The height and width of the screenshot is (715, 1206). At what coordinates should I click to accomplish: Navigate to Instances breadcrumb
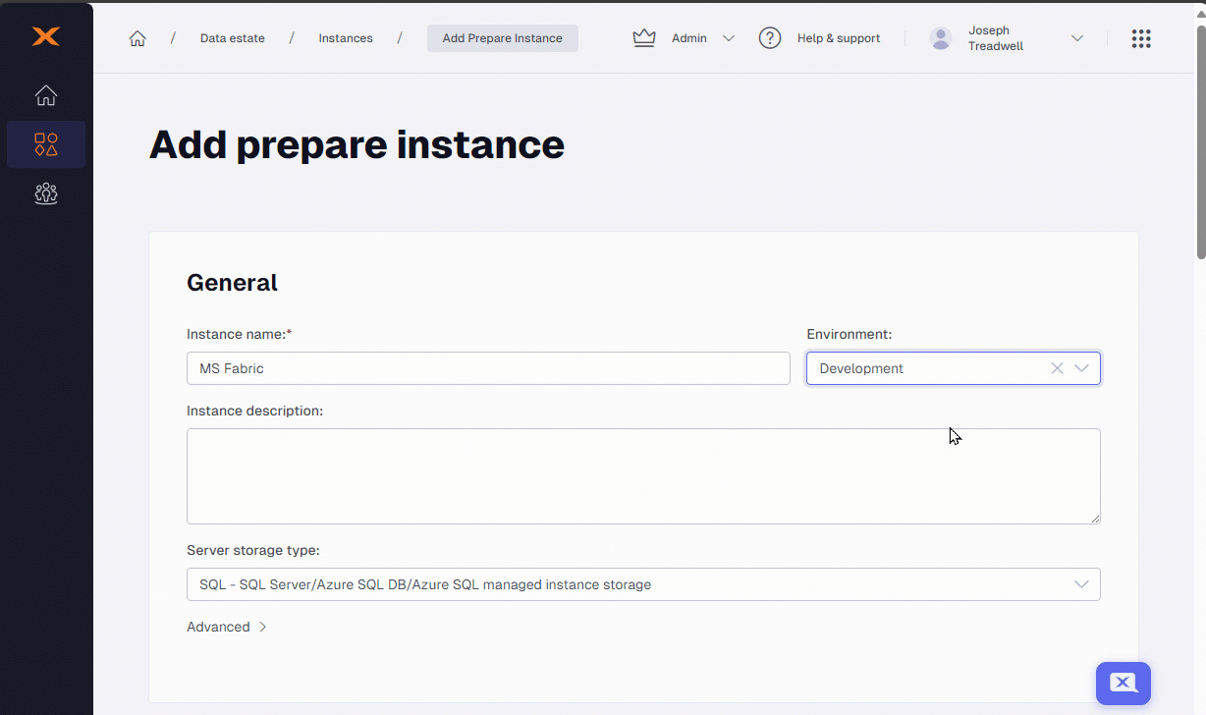click(346, 38)
